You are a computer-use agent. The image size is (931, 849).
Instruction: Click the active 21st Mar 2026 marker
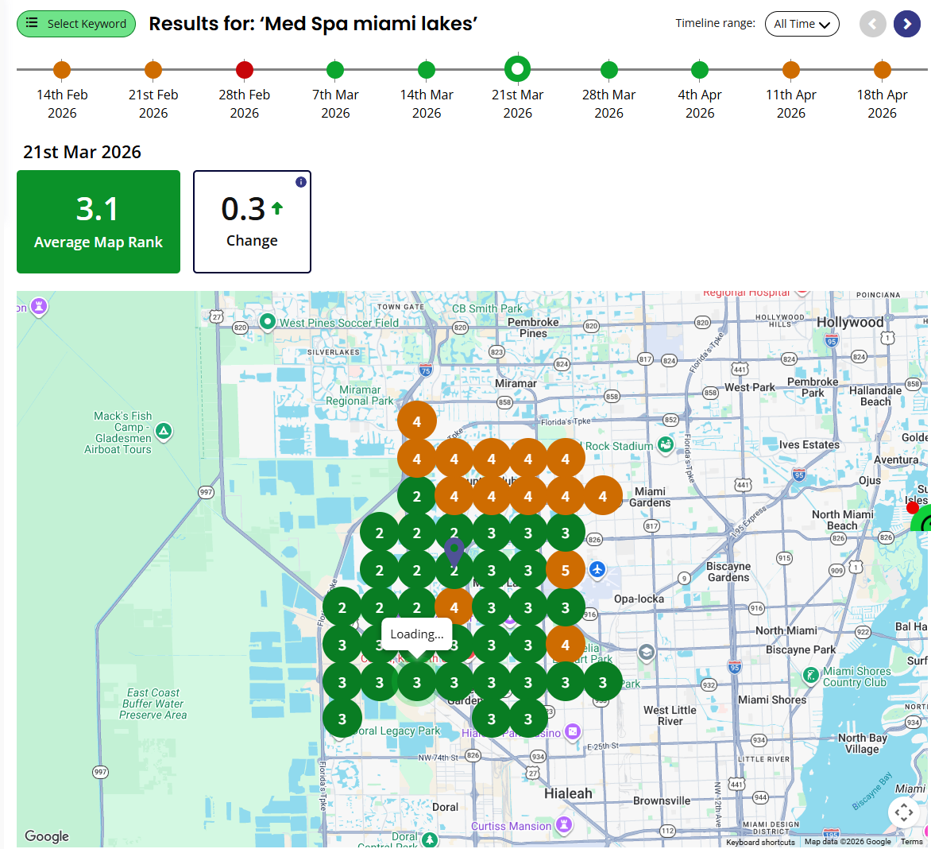tap(517, 69)
